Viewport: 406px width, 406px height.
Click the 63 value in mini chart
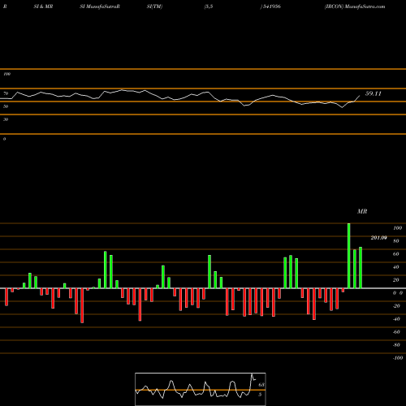[261, 385]
